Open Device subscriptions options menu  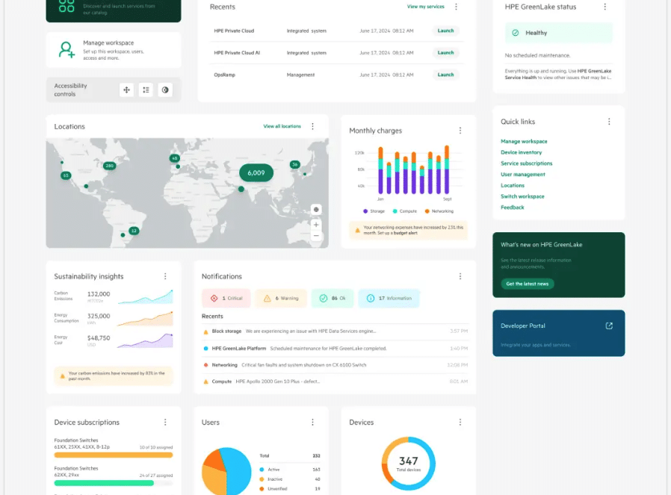coord(165,423)
